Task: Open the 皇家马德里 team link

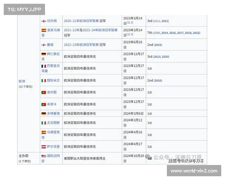Action: click(x=51, y=33)
